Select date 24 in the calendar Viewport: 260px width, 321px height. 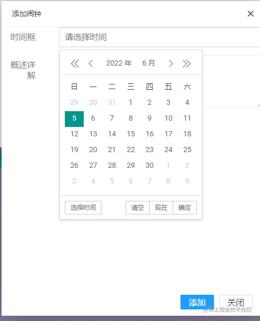168,149
